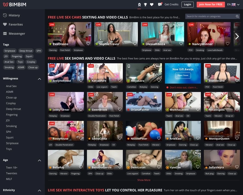Open the EN language dropdown

pos(233,5)
